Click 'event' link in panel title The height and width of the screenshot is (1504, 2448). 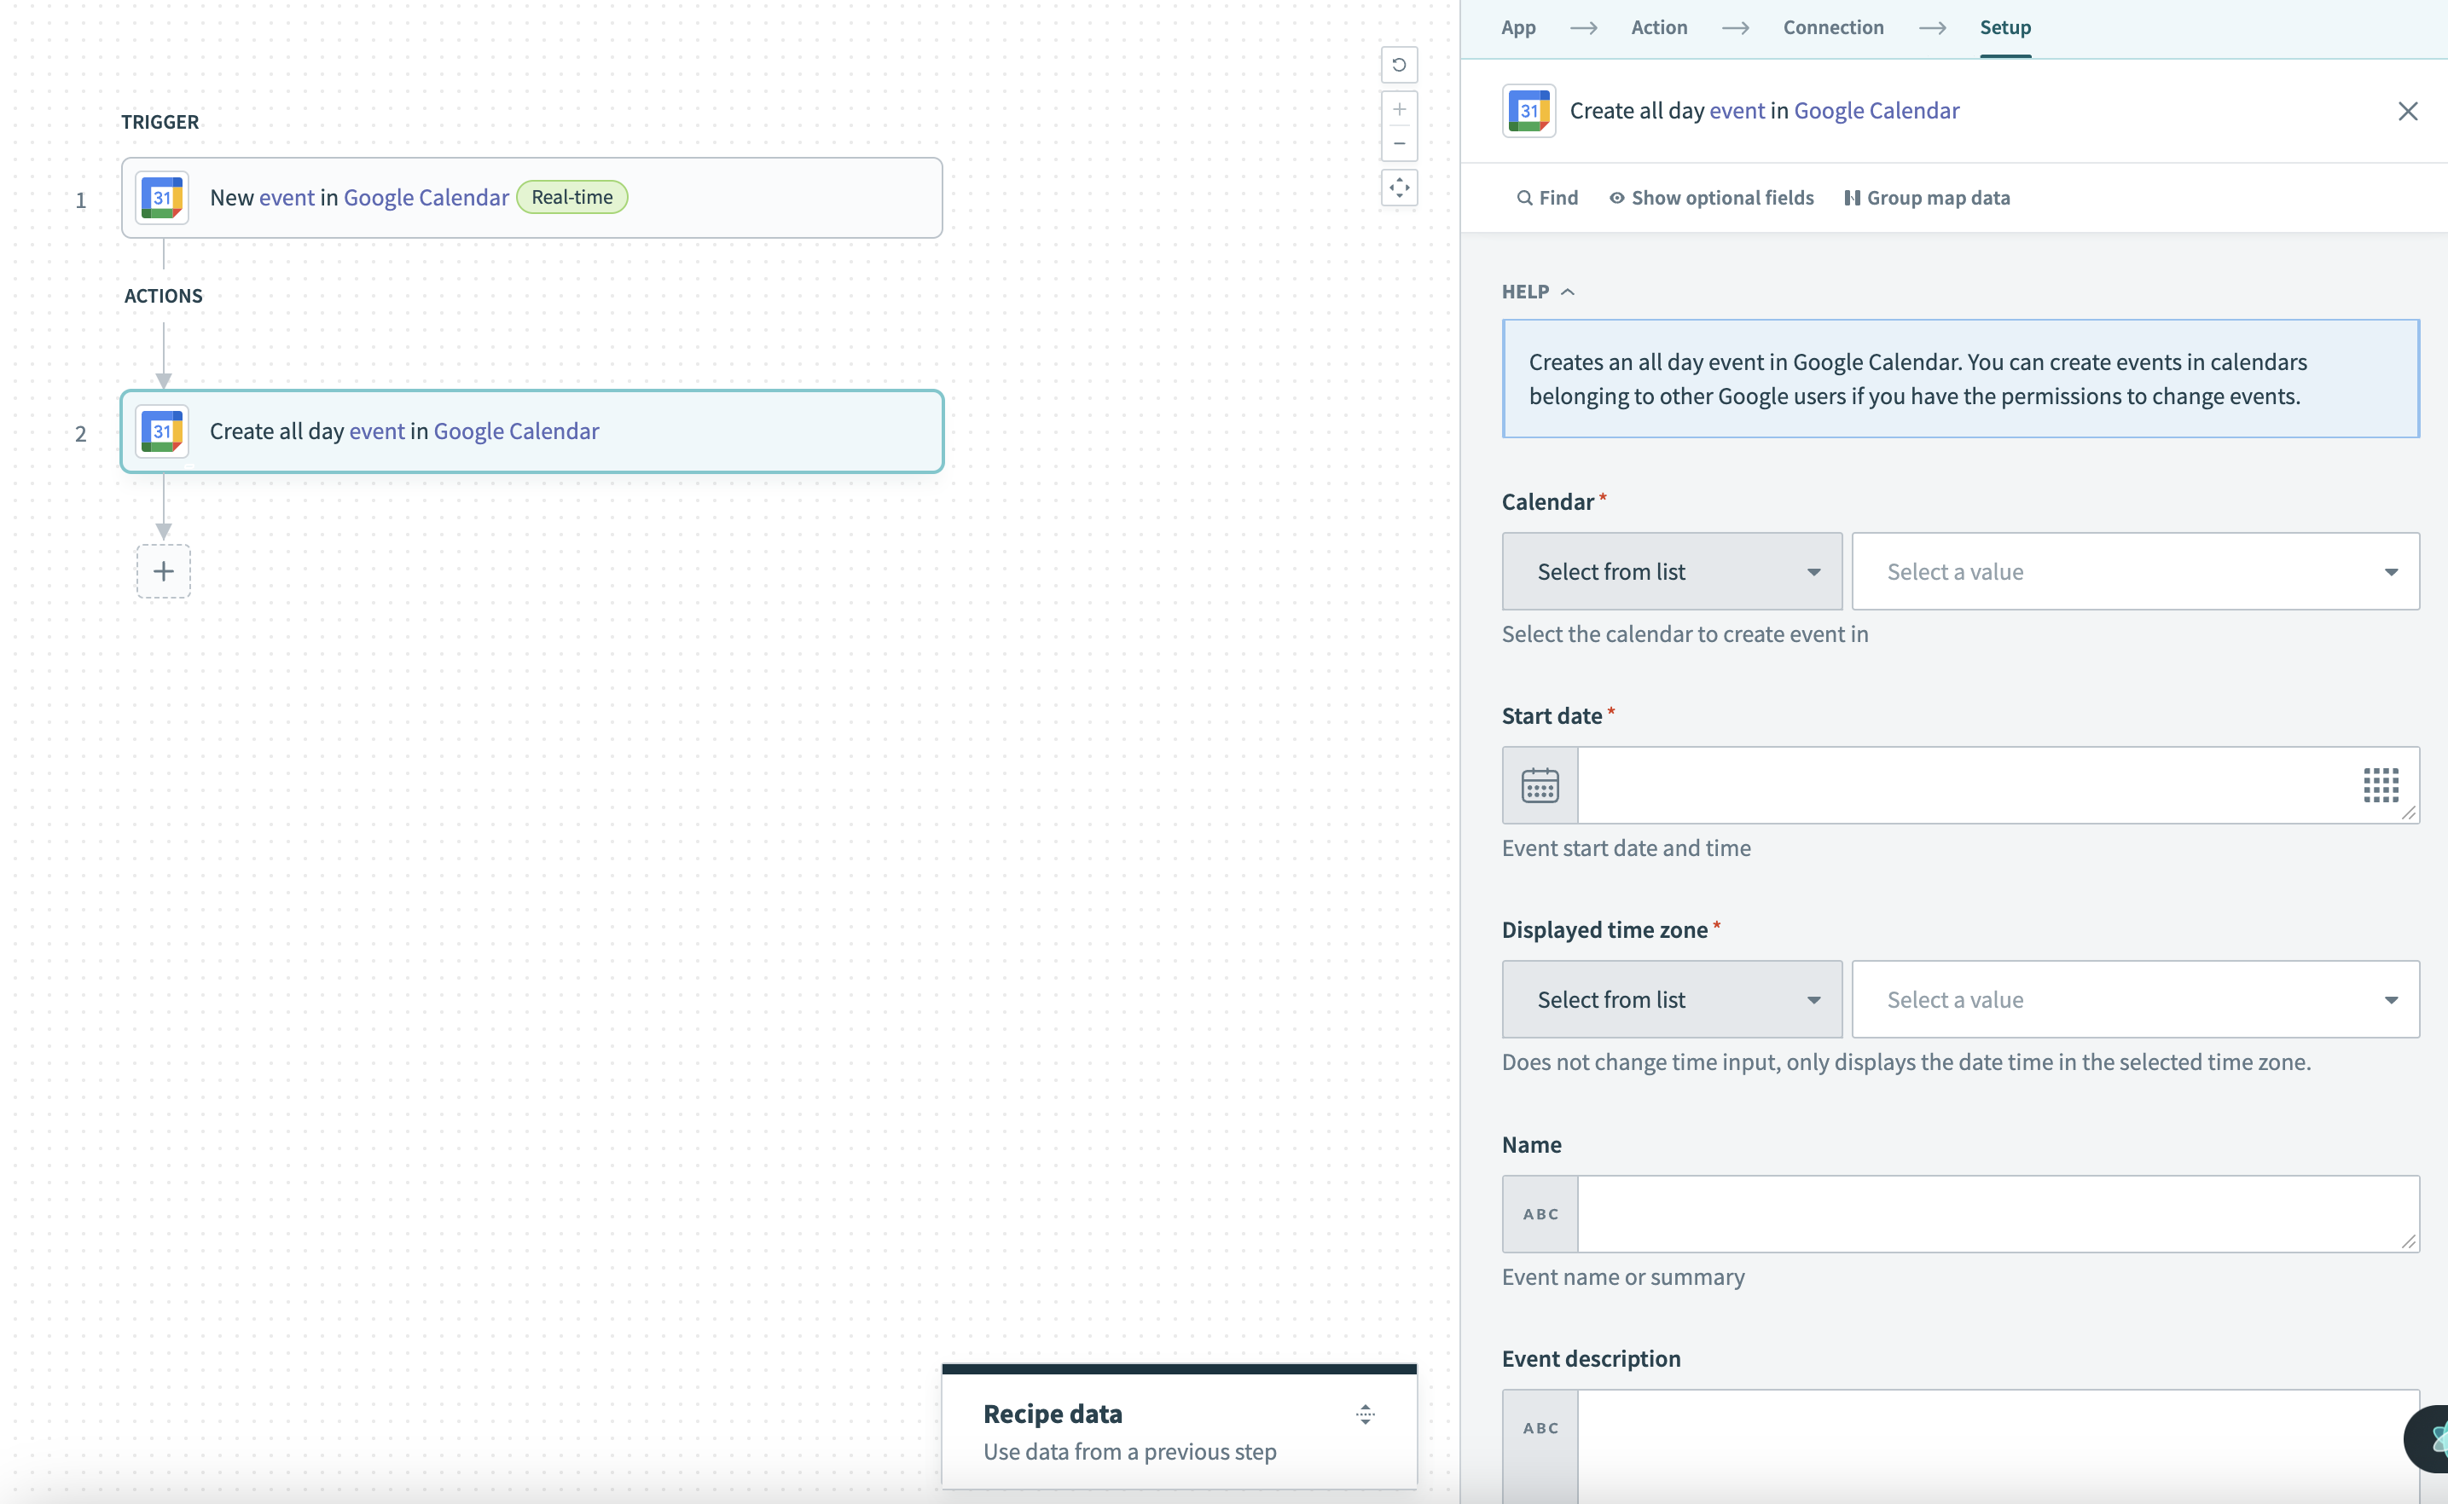(1737, 111)
